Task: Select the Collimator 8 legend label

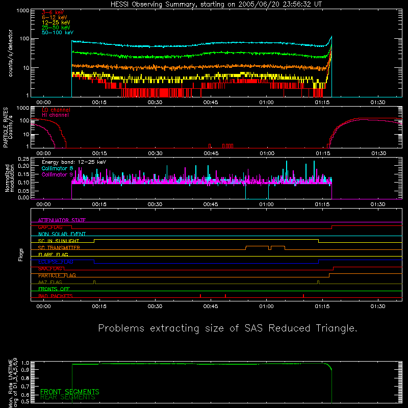Action: 57,168
